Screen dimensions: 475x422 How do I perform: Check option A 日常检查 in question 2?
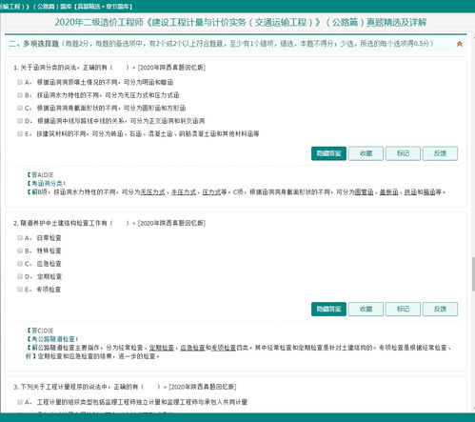20,238
